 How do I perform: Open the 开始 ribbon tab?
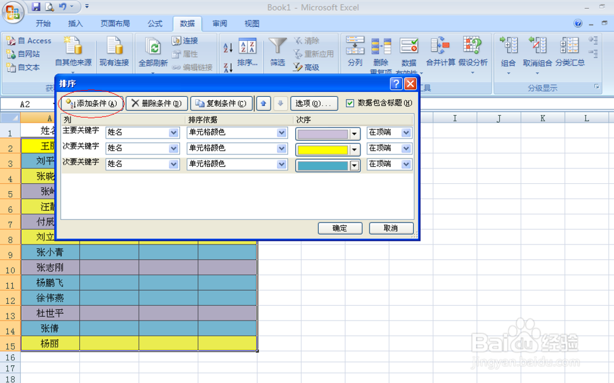[x=43, y=24]
